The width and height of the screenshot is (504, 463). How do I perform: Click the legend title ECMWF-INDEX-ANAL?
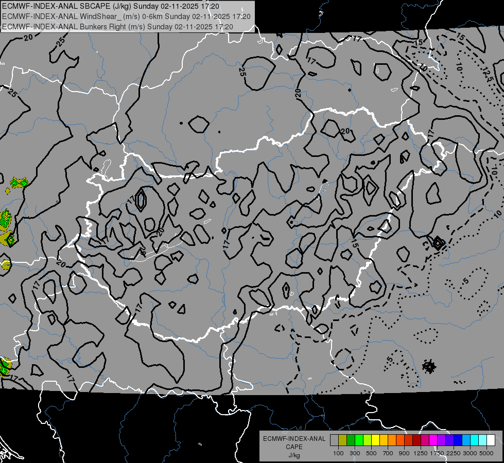294,439
